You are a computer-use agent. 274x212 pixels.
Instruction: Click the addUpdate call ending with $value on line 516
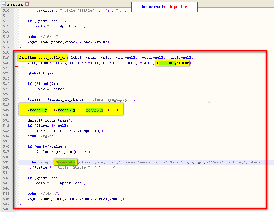pos(70,42)
